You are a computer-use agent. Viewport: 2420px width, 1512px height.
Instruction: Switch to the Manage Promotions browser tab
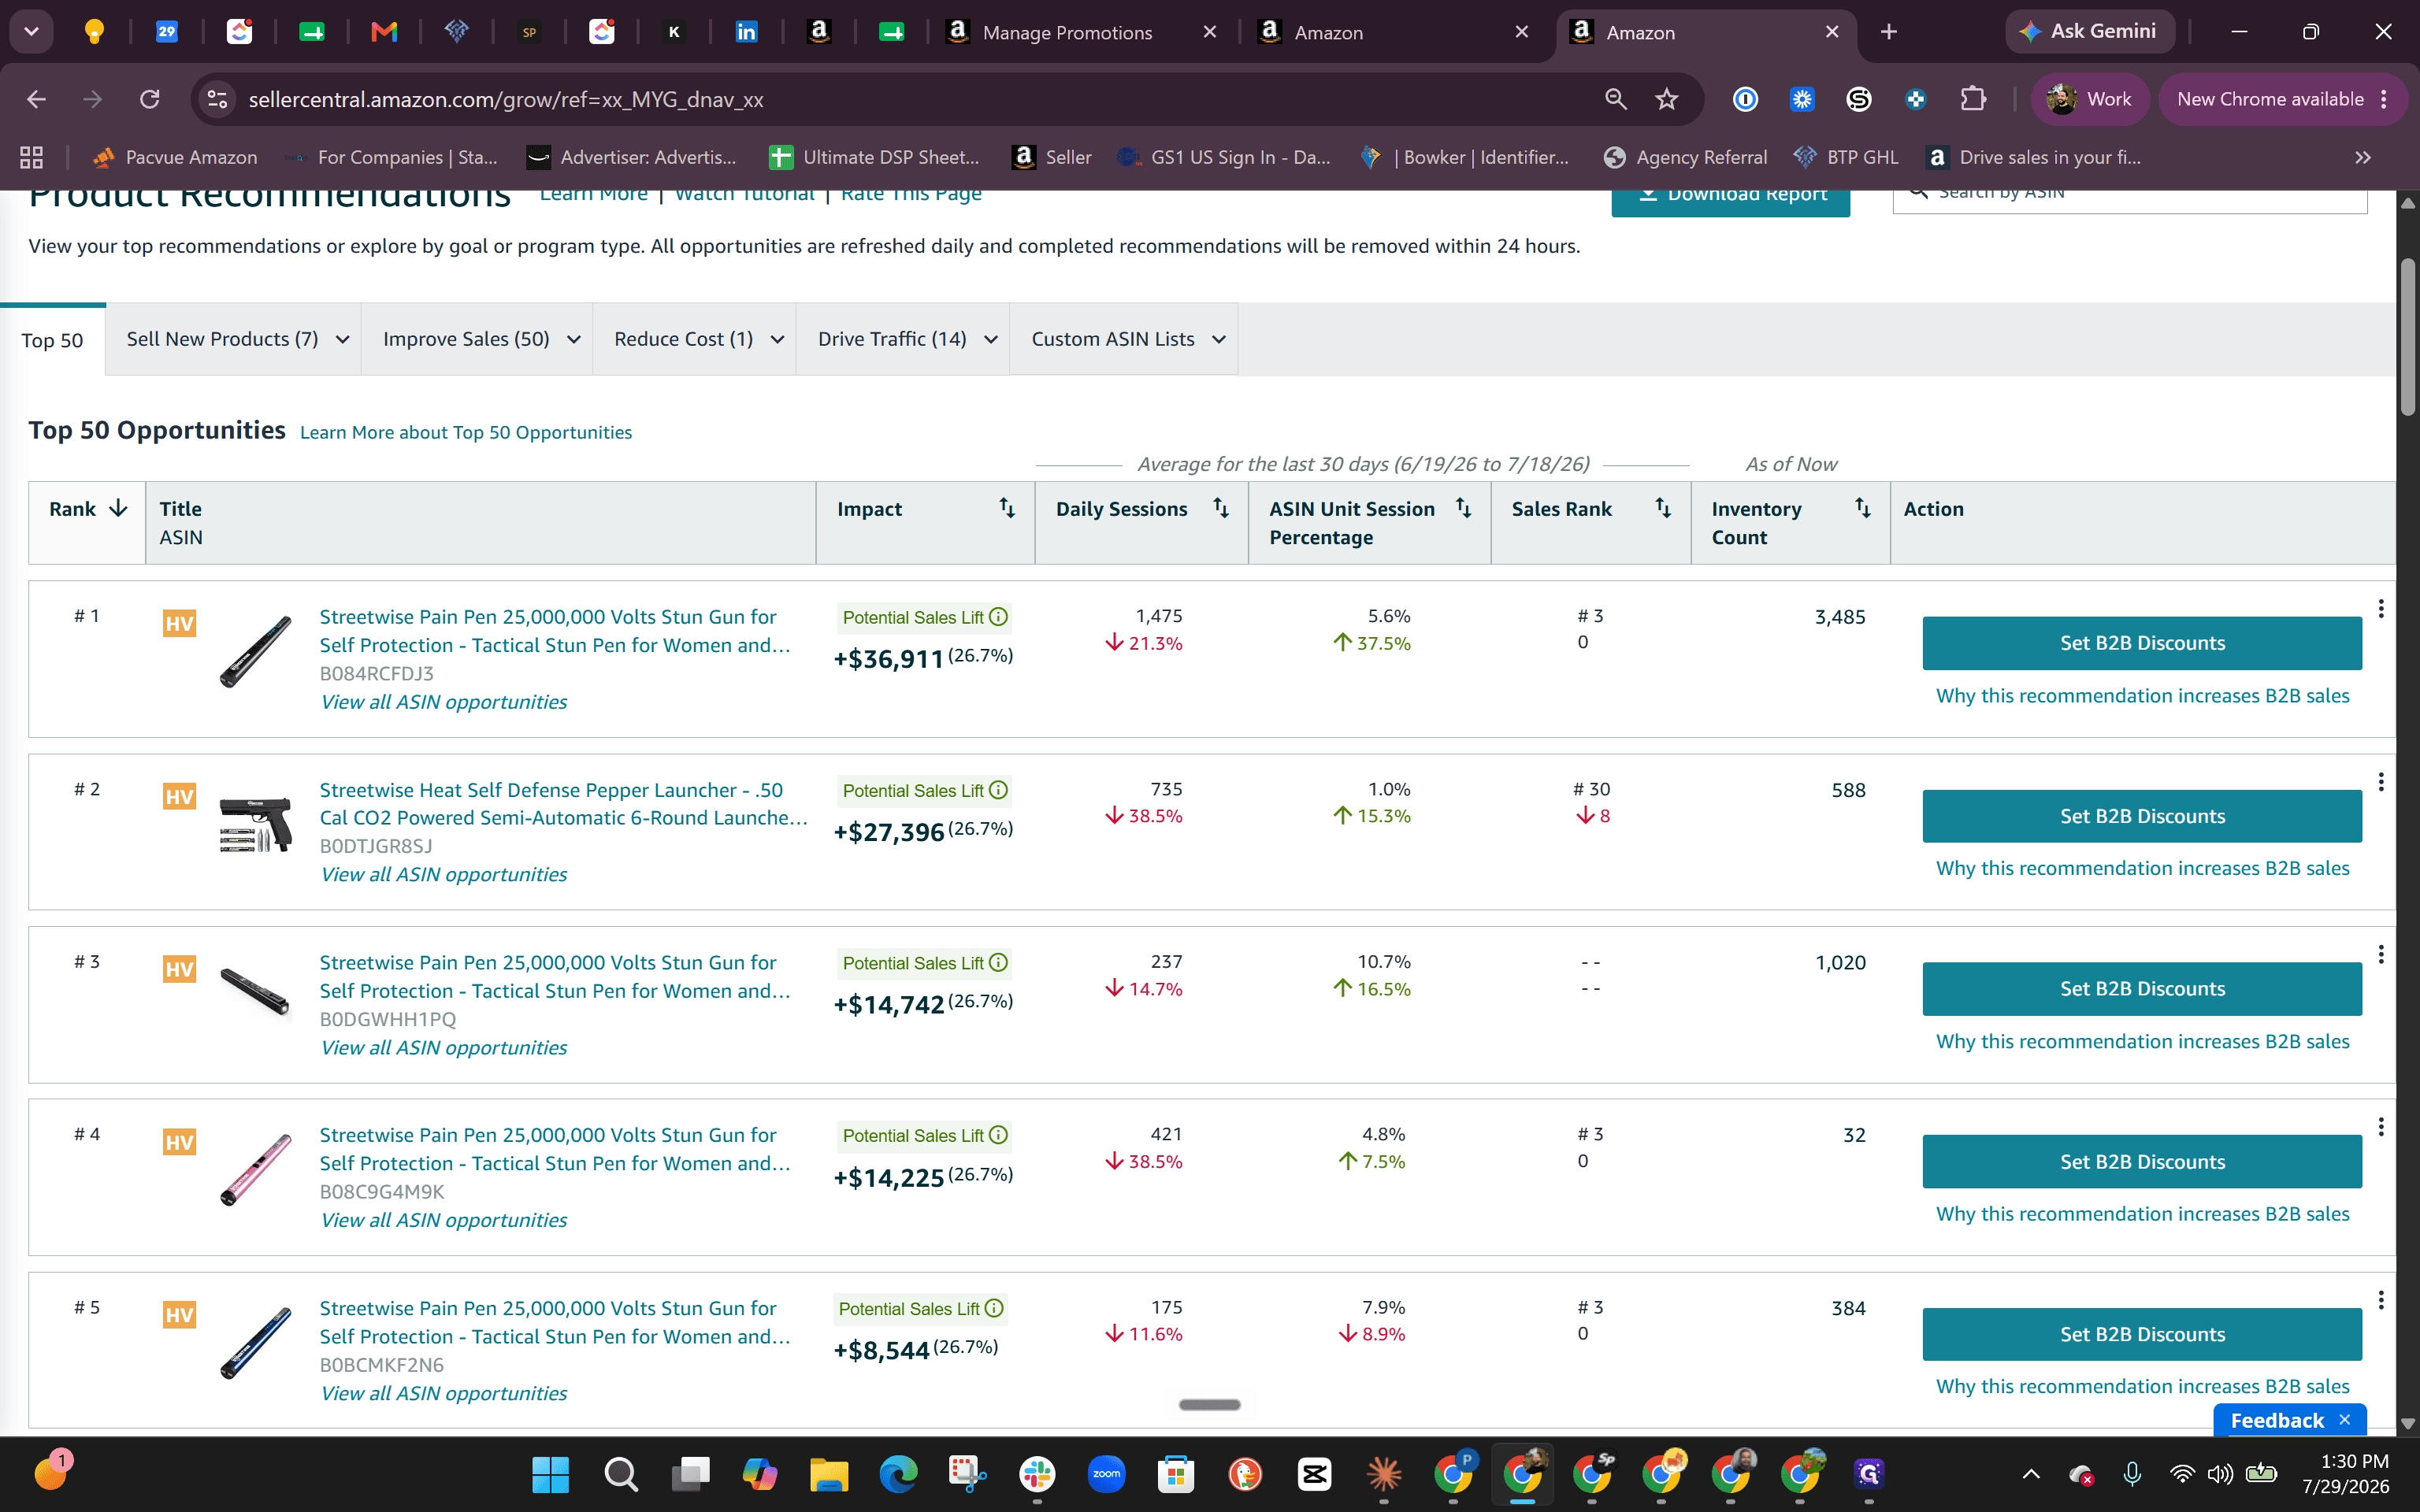pos(1067,32)
